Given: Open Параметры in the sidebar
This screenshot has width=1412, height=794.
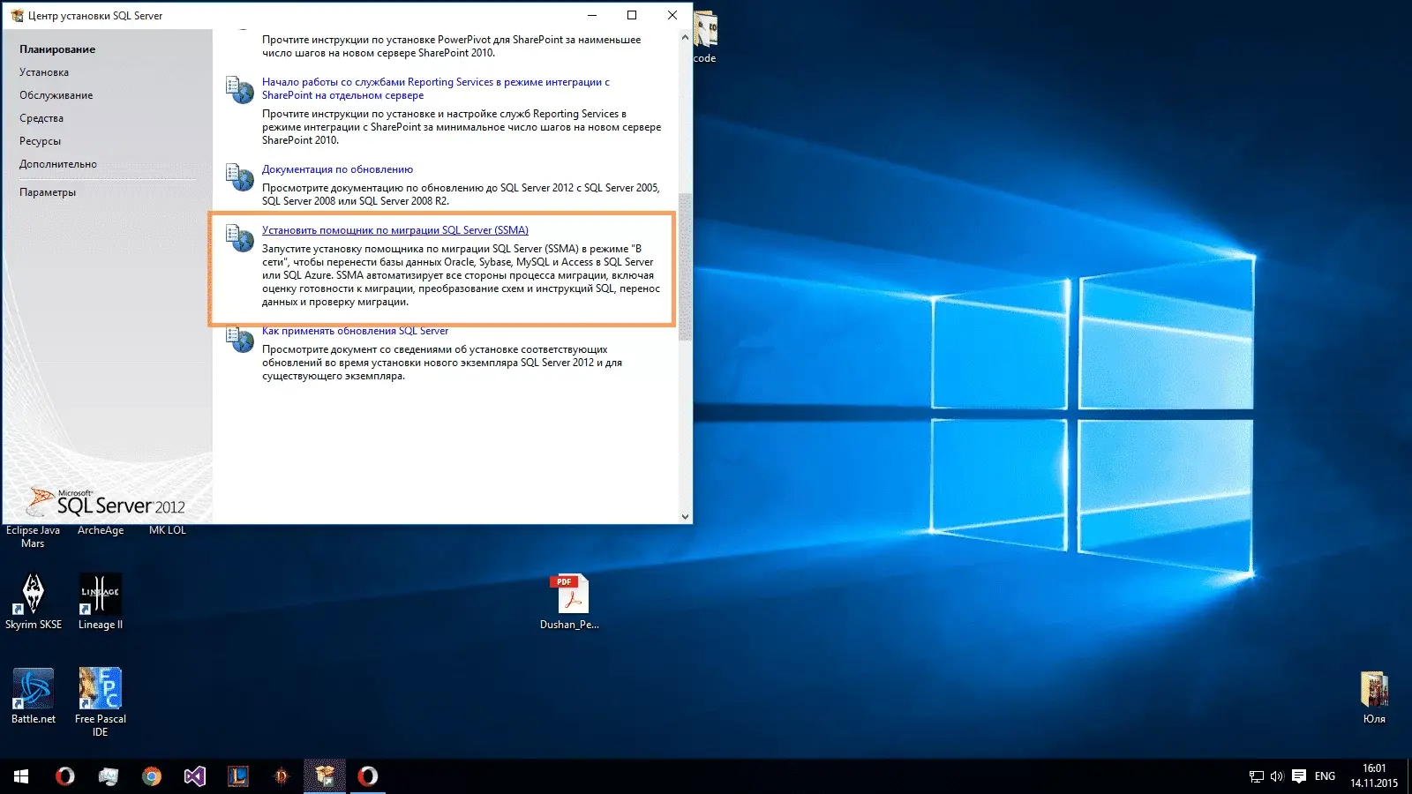Looking at the screenshot, I should [48, 192].
